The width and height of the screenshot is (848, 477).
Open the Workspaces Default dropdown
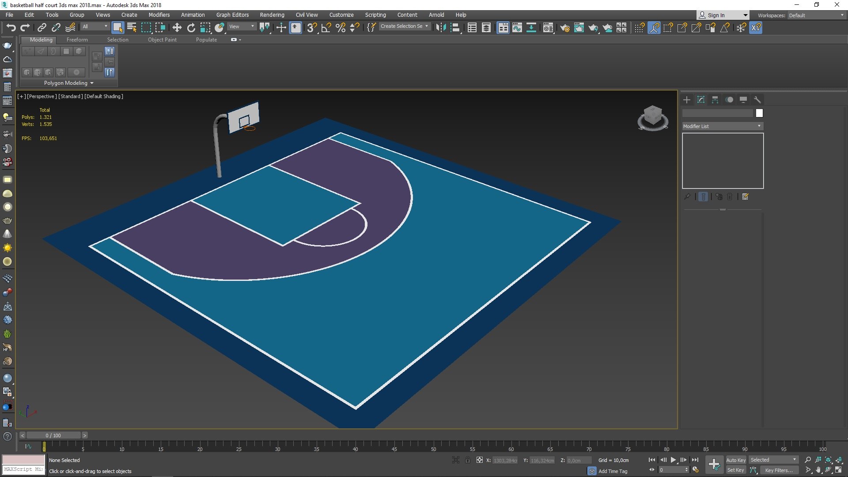pos(816,15)
